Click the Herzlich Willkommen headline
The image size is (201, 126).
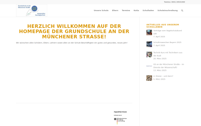[74, 31]
